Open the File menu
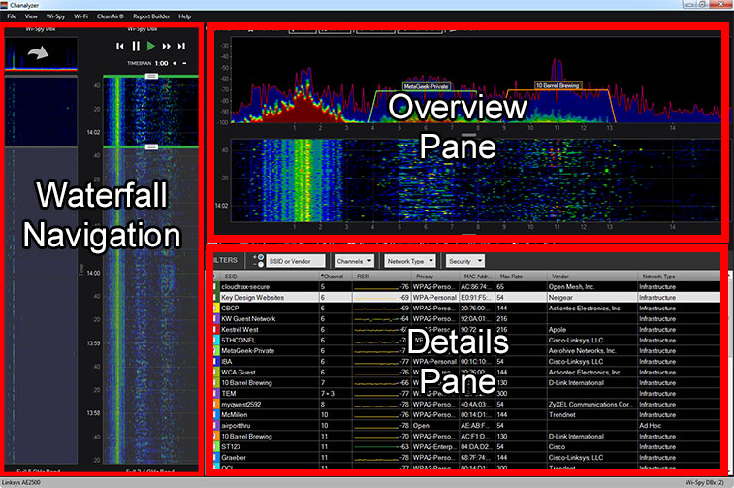This screenshot has width=734, height=488. tap(12, 16)
